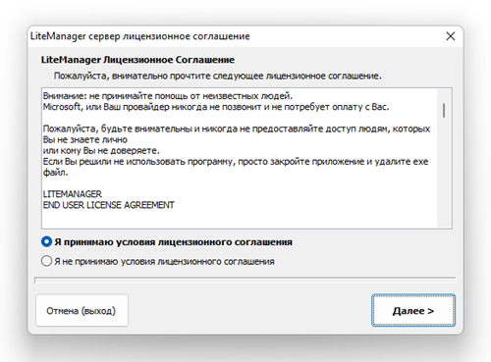Click 'END USER LICENSE AGREEMENT' text line
This screenshot has height=362, width=491.
tap(109, 205)
